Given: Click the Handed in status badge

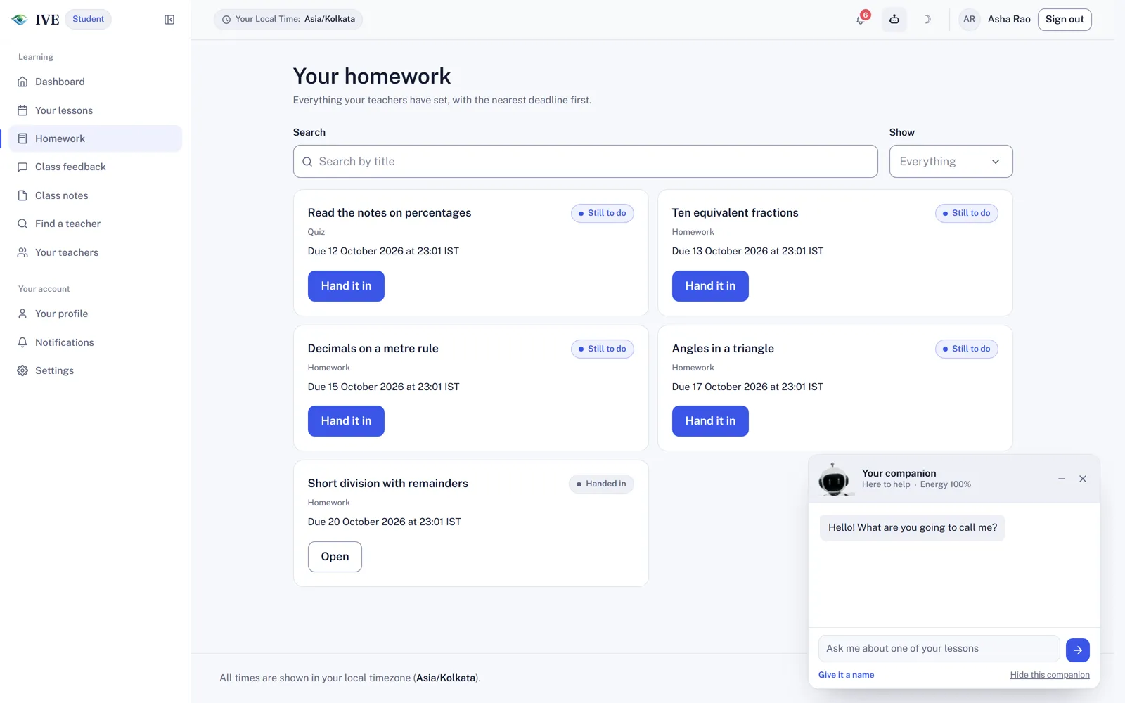Looking at the screenshot, I should point(601,484).
